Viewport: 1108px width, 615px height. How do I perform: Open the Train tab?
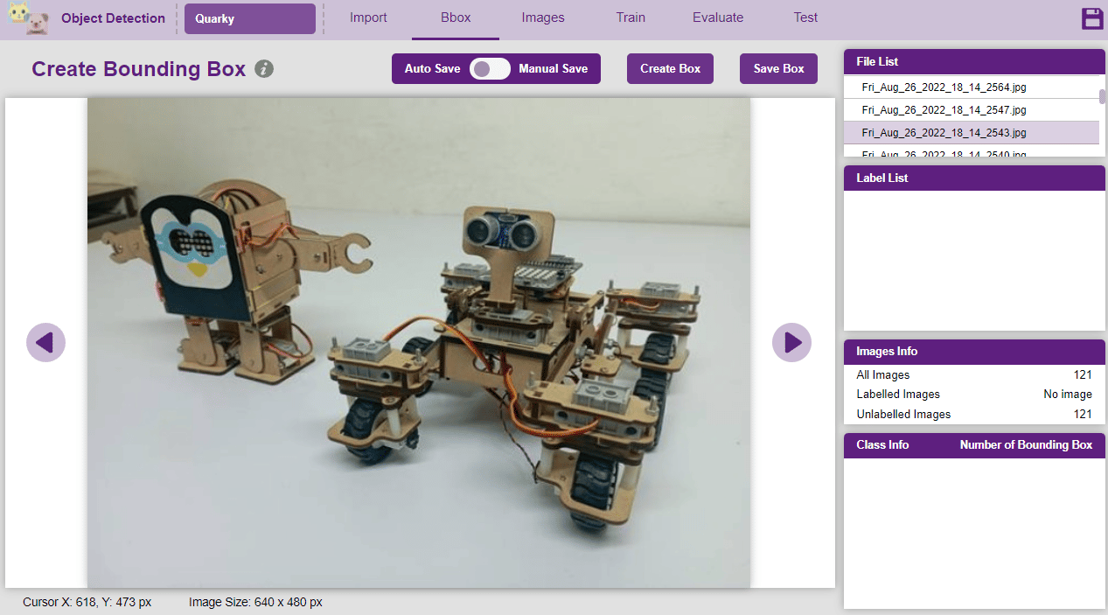point(631,17)
